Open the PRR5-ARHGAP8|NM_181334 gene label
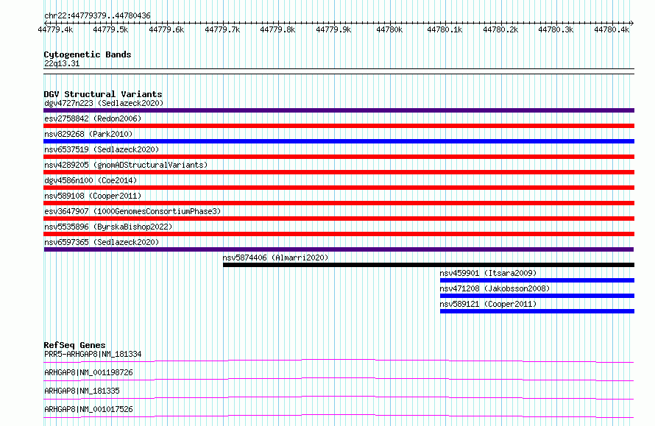655x426 pixels. pyautogui.click(x=93, y=354)
